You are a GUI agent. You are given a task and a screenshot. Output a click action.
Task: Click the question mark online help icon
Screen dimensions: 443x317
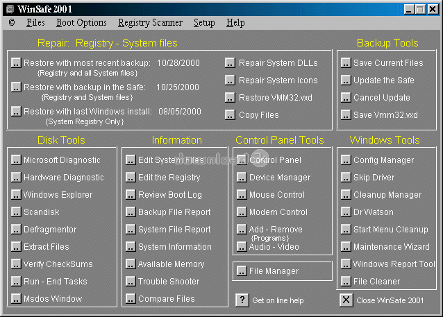point(242,300)
